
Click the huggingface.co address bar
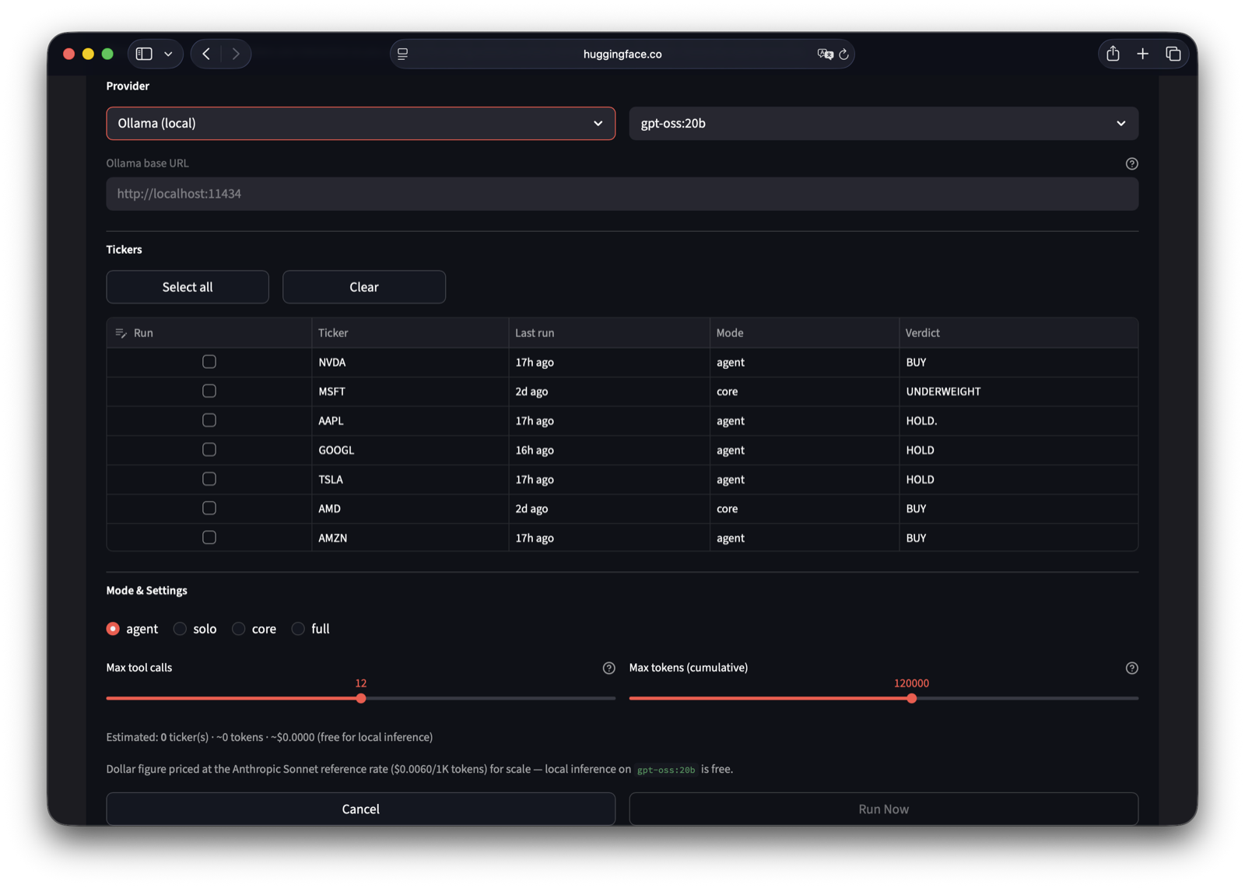[622, 54]
